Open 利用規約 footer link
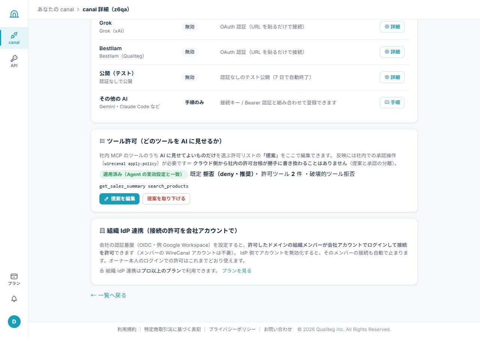 [x=127, y=330]
